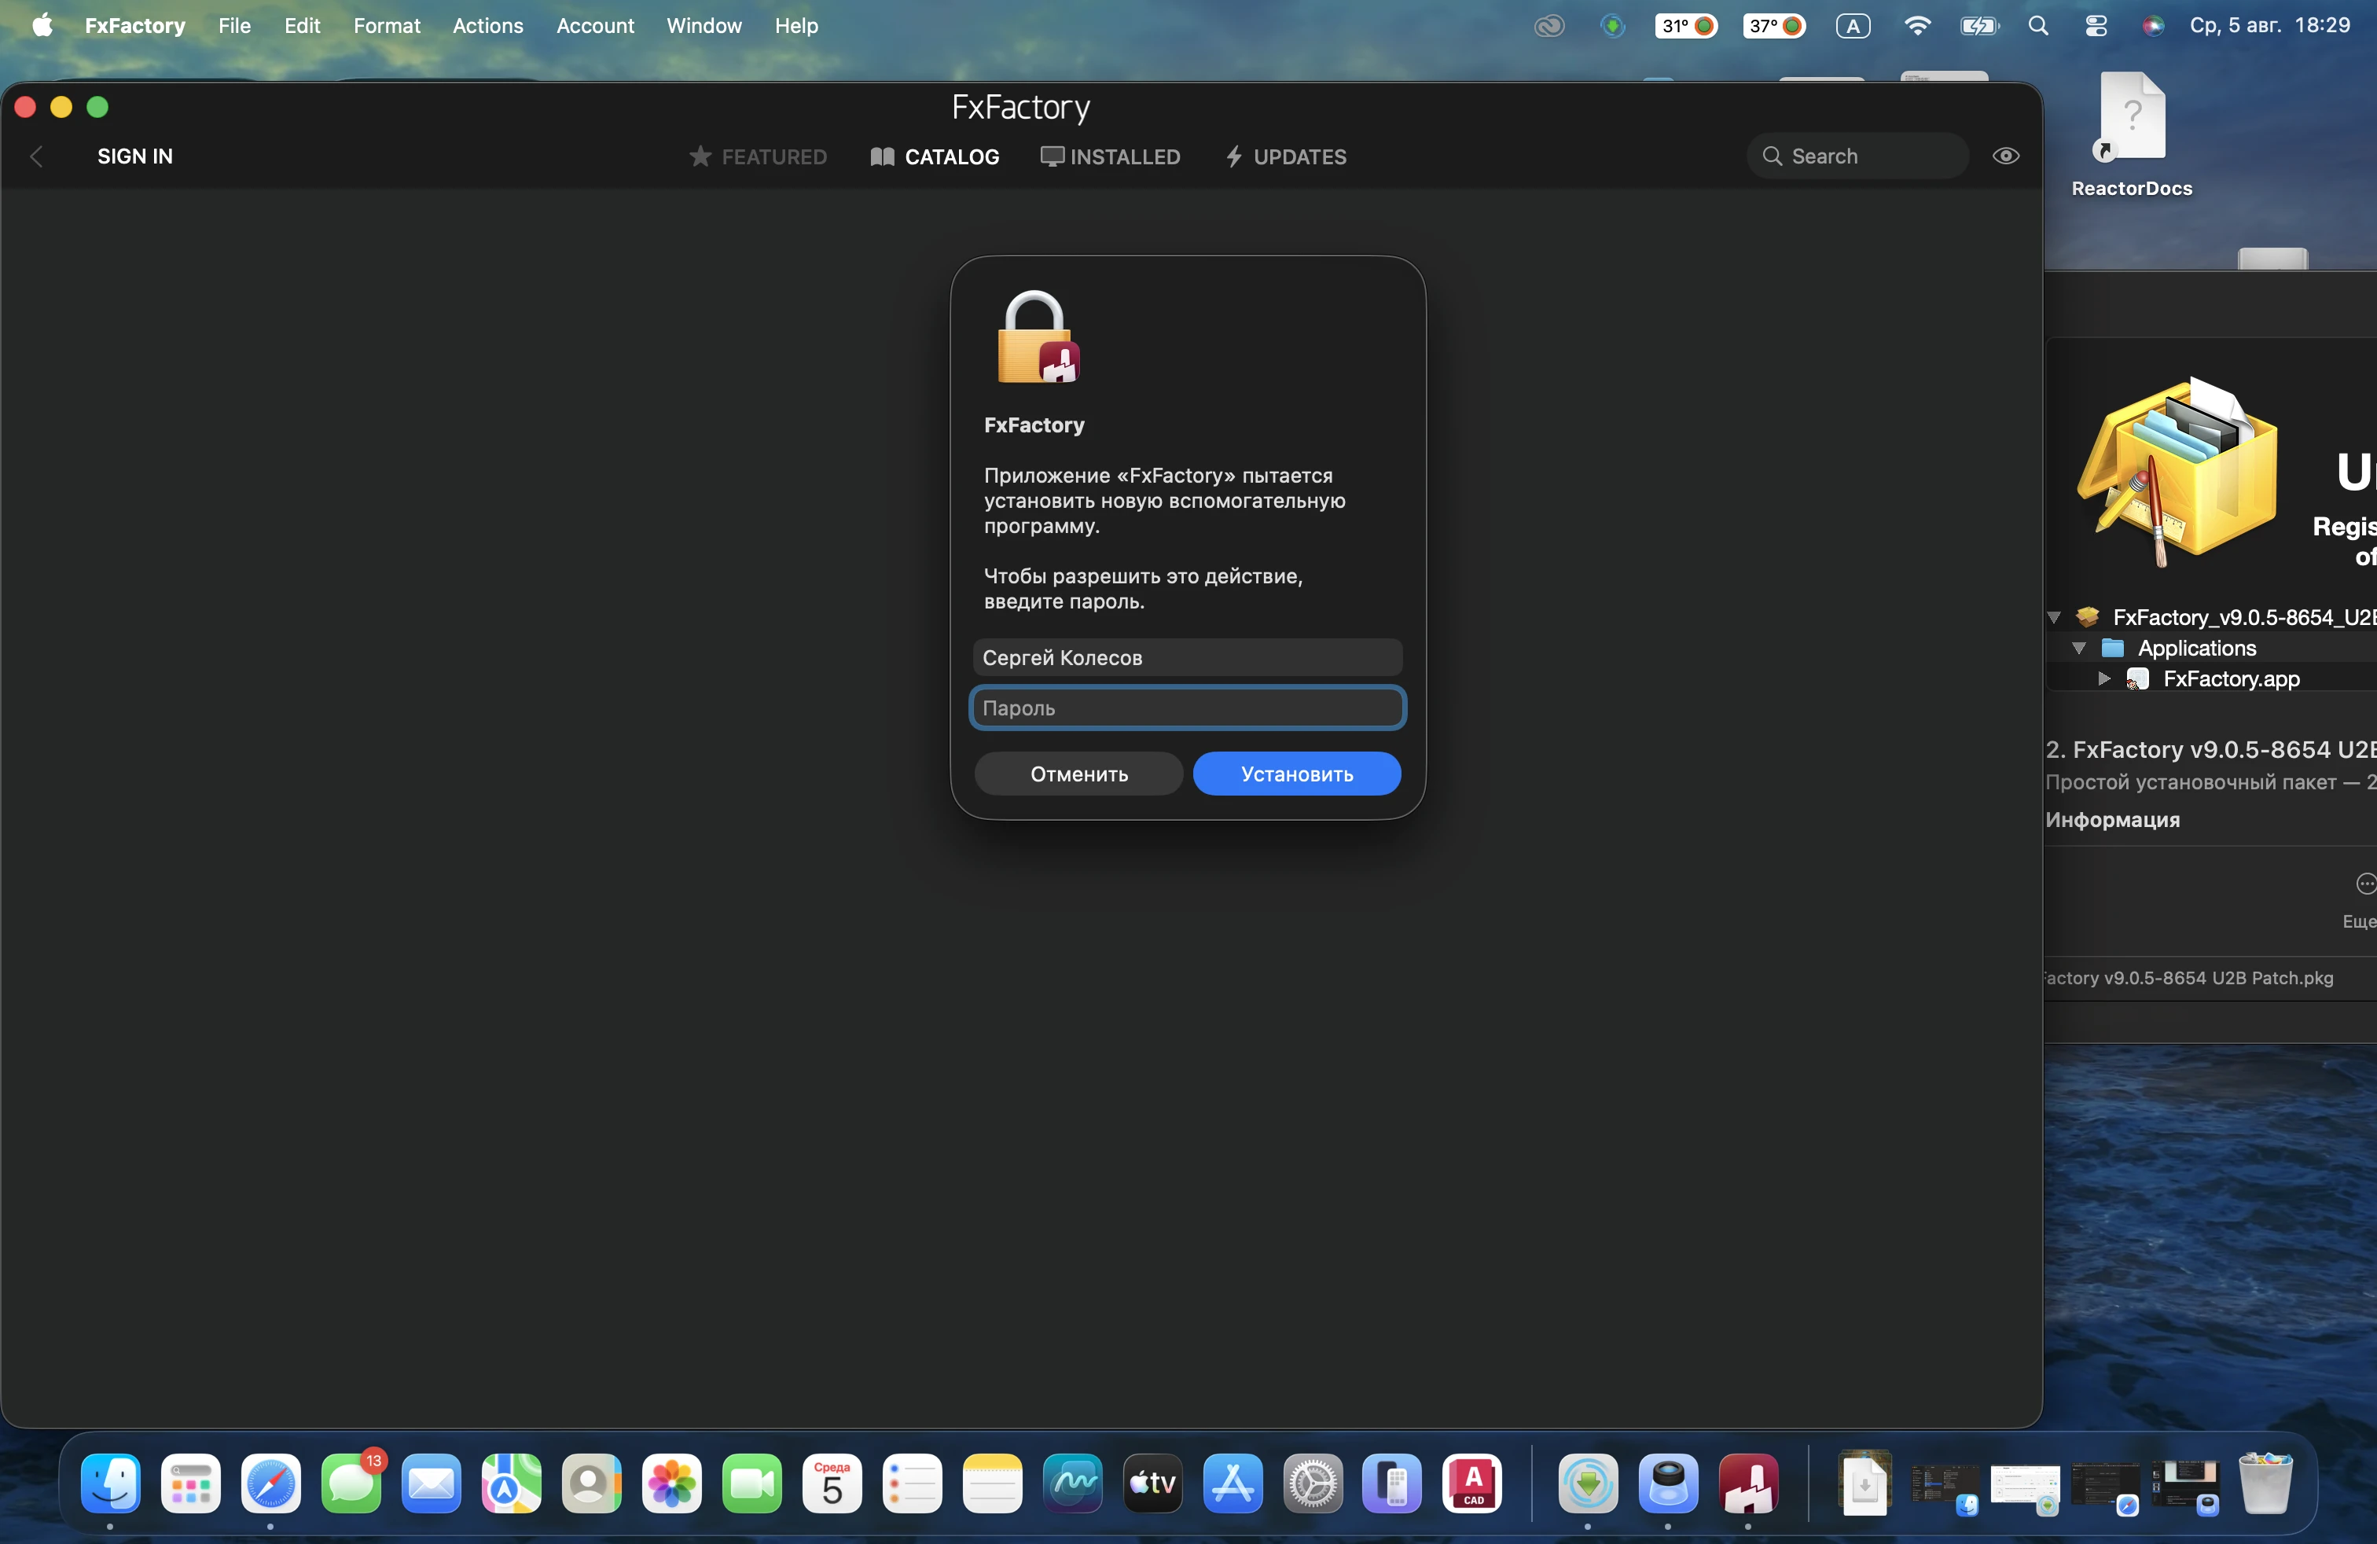The height and width of the screenshot is (1544, 2377).
Task: Open Launchpad from the Dock
Action: coord(191,1483)
